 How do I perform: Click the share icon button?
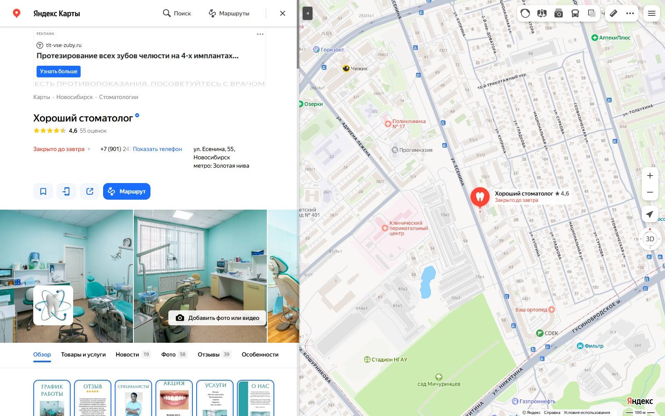[90, 191]
